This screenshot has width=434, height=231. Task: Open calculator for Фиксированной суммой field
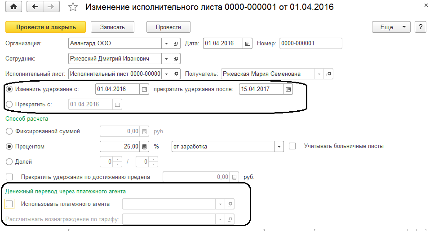coord(144,131)
